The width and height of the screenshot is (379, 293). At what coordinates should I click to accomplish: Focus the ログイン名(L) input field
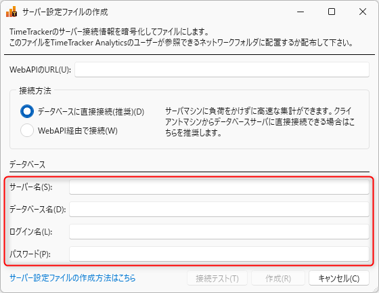(219, 232)
